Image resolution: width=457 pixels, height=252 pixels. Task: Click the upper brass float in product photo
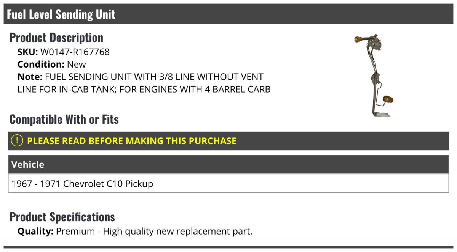pos(359,39)
